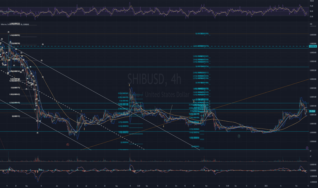Screen dimensions: 318x188
Task: Click the Aug date on time axis
Action: (x=116, y=186)
